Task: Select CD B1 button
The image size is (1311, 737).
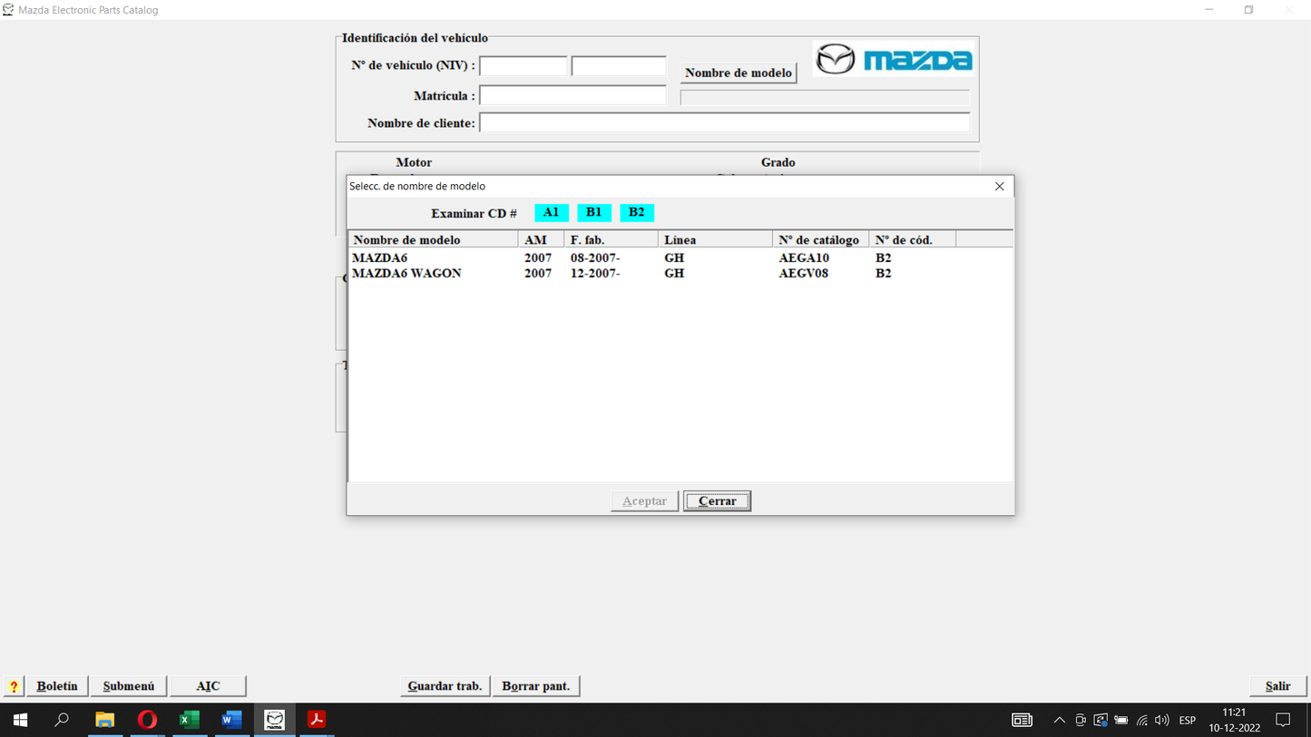Action: [594, 212]
